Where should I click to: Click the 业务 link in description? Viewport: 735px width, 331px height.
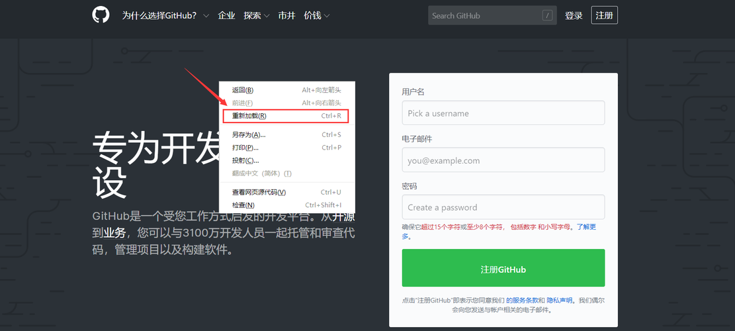click(114, 232)
